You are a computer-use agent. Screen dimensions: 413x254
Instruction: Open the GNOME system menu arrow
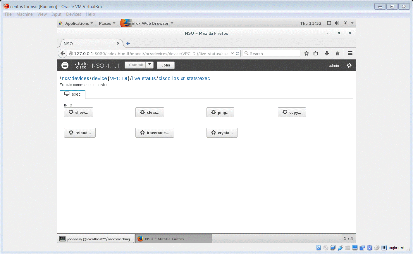click(352, 23)
